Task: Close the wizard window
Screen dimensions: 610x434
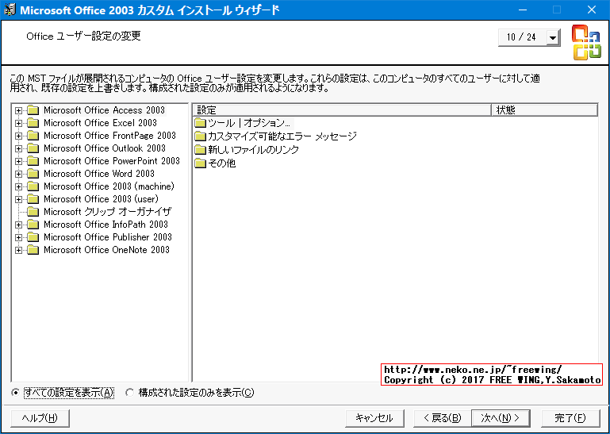Action: click(x=592, y=10)
